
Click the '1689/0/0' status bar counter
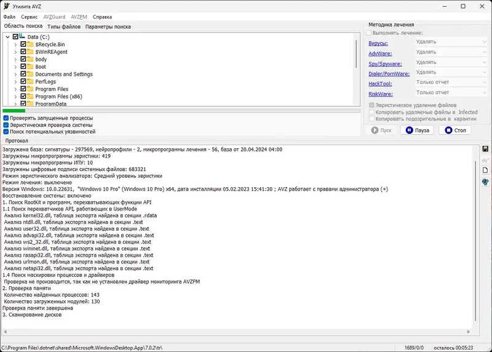[x=414, y=348]
